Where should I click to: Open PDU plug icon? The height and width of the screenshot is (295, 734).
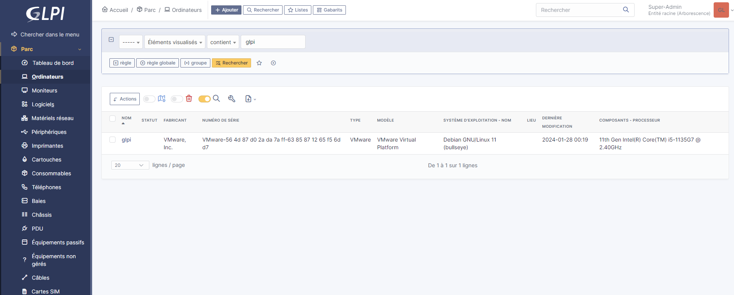pos(25,228)
